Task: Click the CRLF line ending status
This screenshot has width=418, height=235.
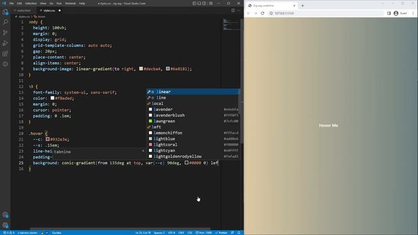Action: coord(181,232)
